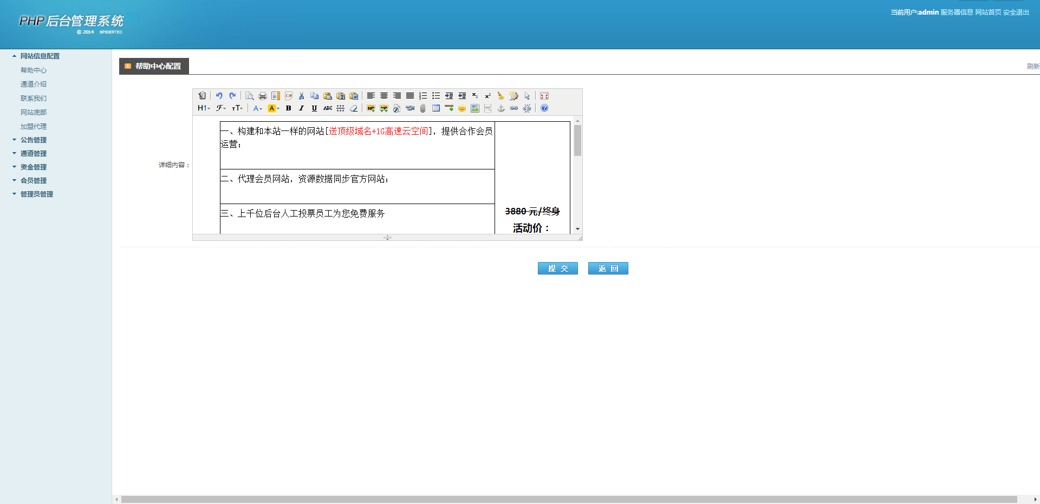Viewport: 1040px width, 504px height.
Task: Insert a numbered list
Action: (x=423, y=96)
